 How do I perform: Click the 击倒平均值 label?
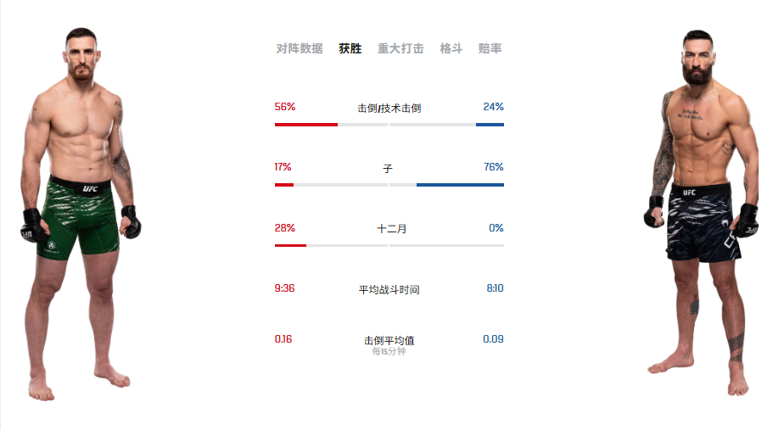(389, 340)
